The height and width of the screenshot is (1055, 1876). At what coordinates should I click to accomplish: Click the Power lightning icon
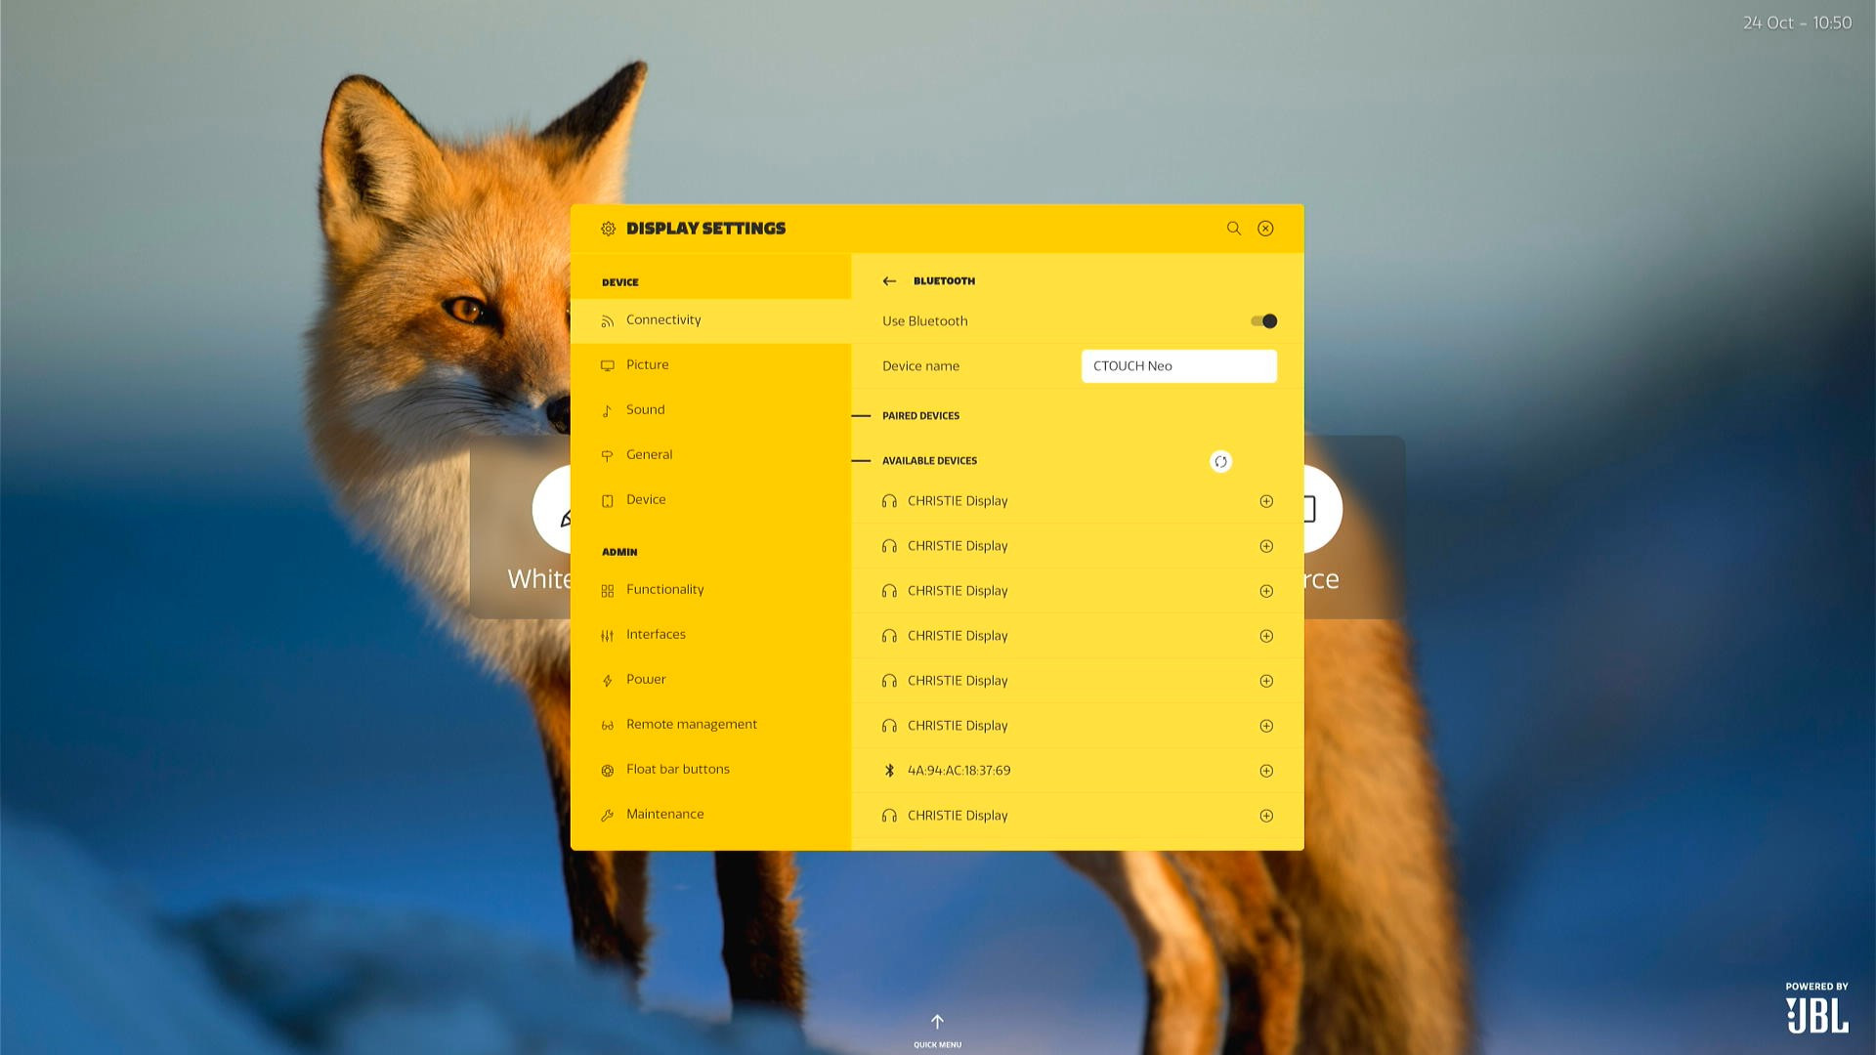tap(607, 681)
